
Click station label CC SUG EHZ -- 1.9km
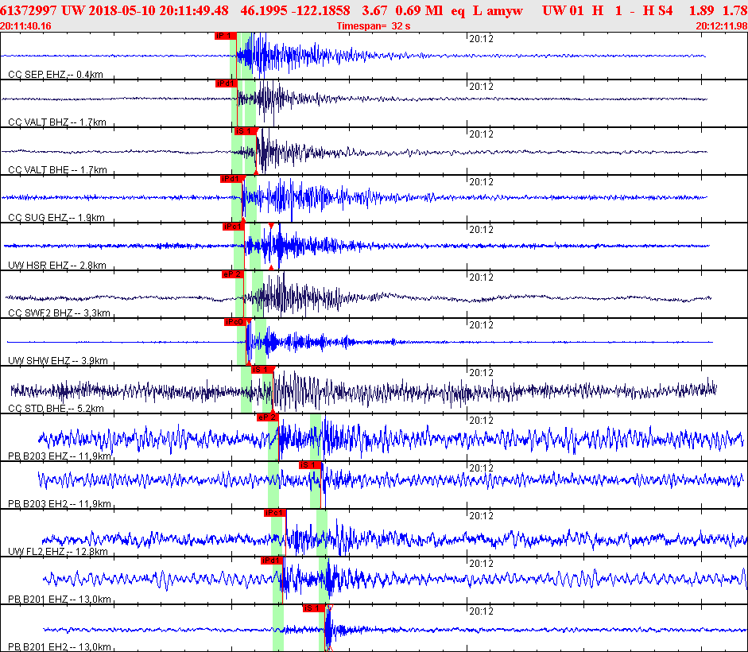(x=56, y=218)
